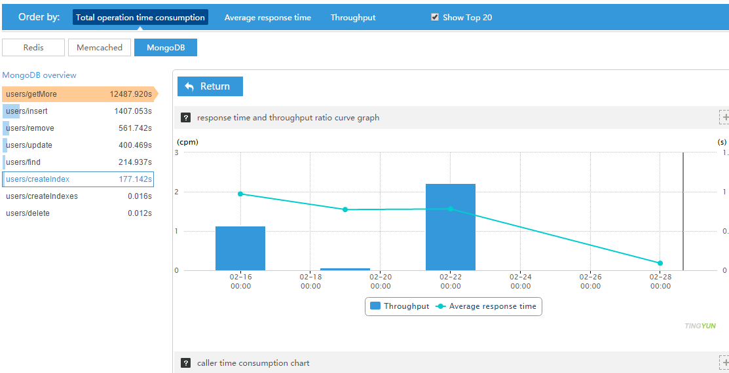The height and width of the screenshot is (373, 729).
Task: Expand the caller time consumption chart panel
Action: click(724, 363)
